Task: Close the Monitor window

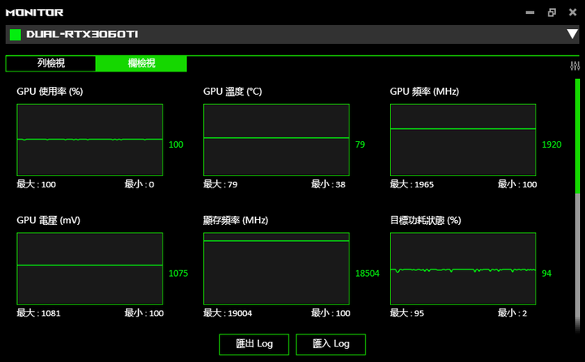Action: click(573, 12)
